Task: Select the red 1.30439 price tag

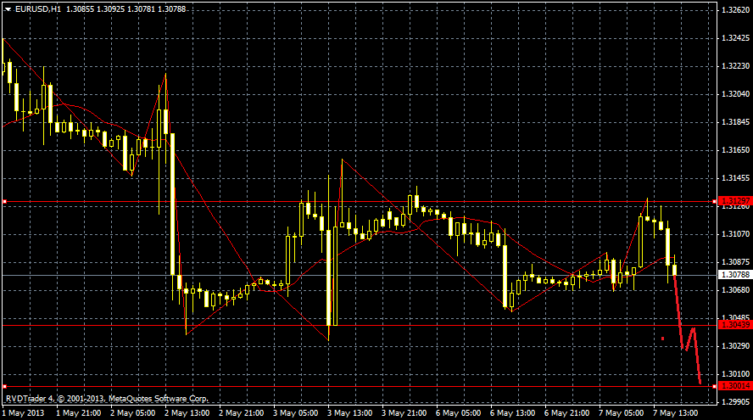Action: coord(734,325)
